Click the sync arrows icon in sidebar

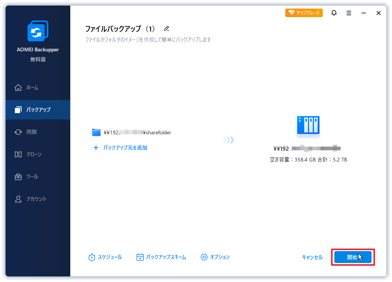[x=18, y=132]
